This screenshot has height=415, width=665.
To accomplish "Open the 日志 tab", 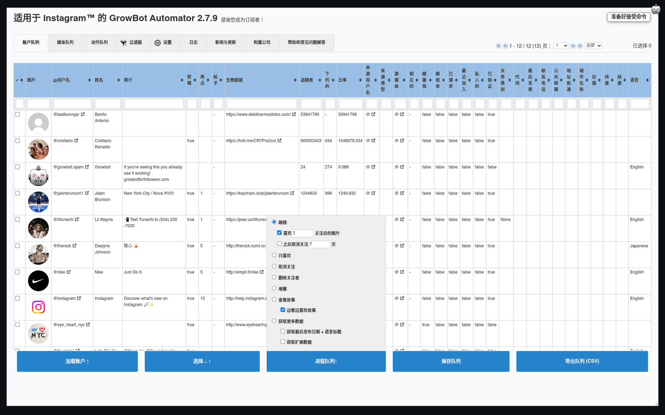I will [x=193, y=43].
